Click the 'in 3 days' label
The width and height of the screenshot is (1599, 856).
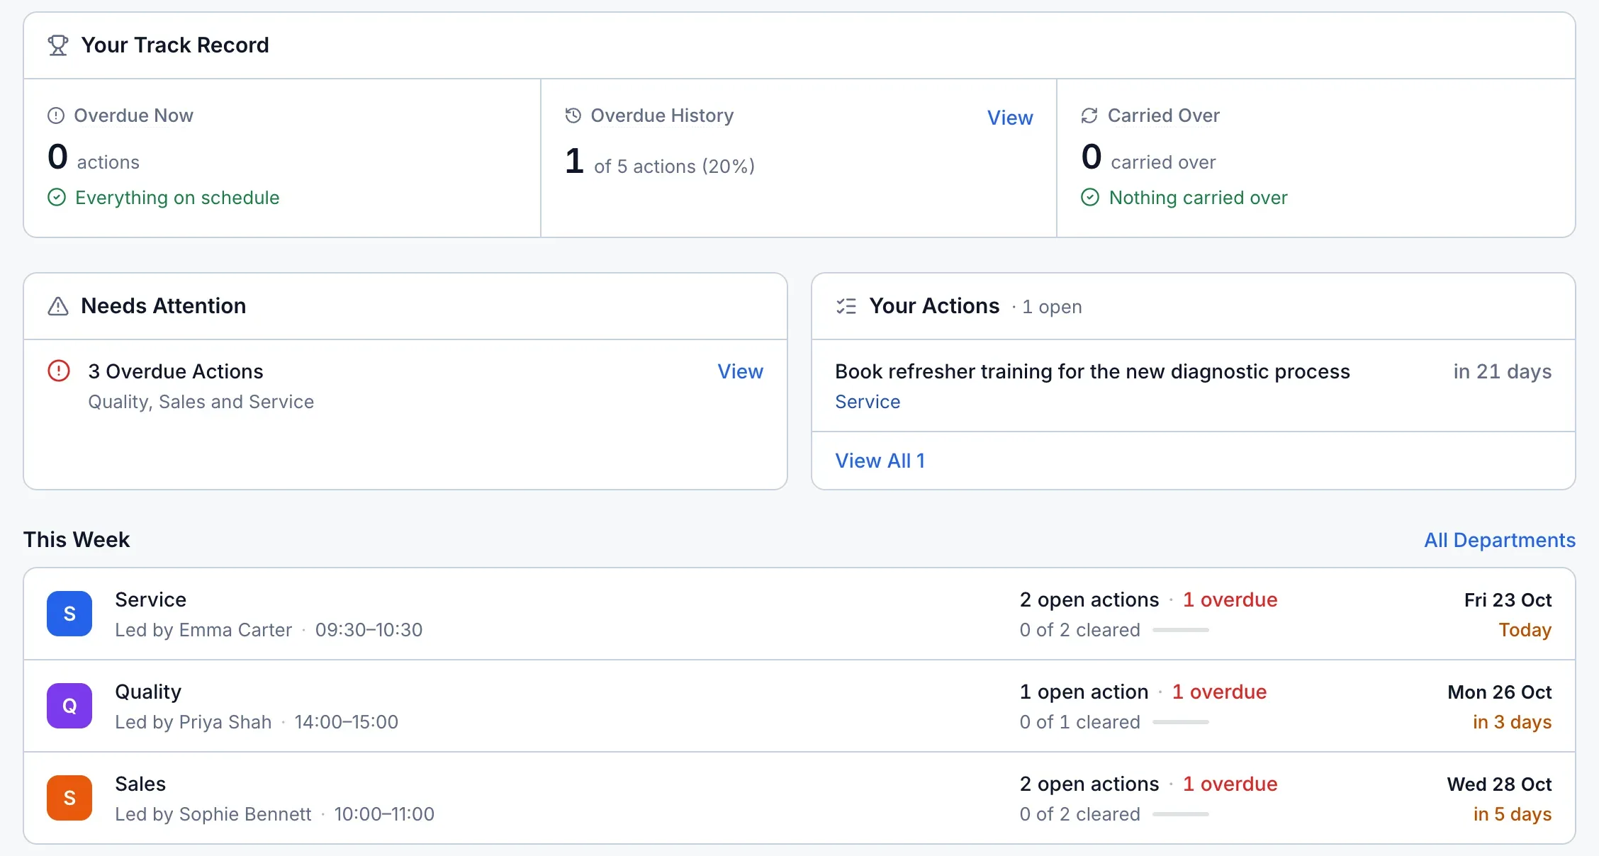(1512, 722)
